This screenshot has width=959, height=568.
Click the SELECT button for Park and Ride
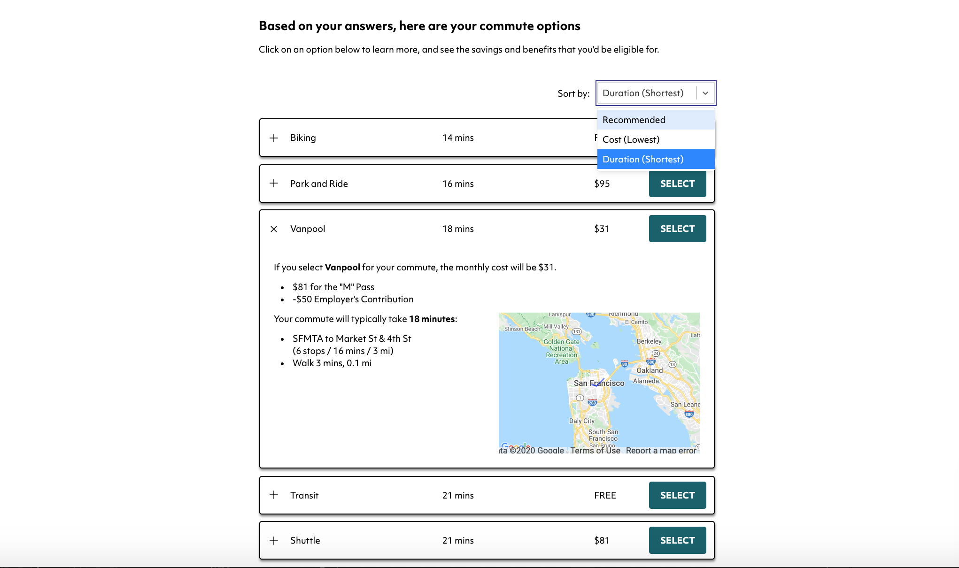tap(678, 183)
